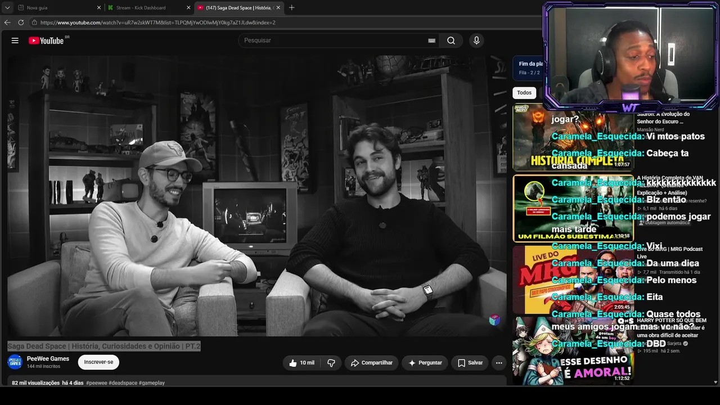The width and height of the screenshot is (720, 405).
Task: Open the Um Filmão Subestimado thumbnail
Action: (573, 208)
